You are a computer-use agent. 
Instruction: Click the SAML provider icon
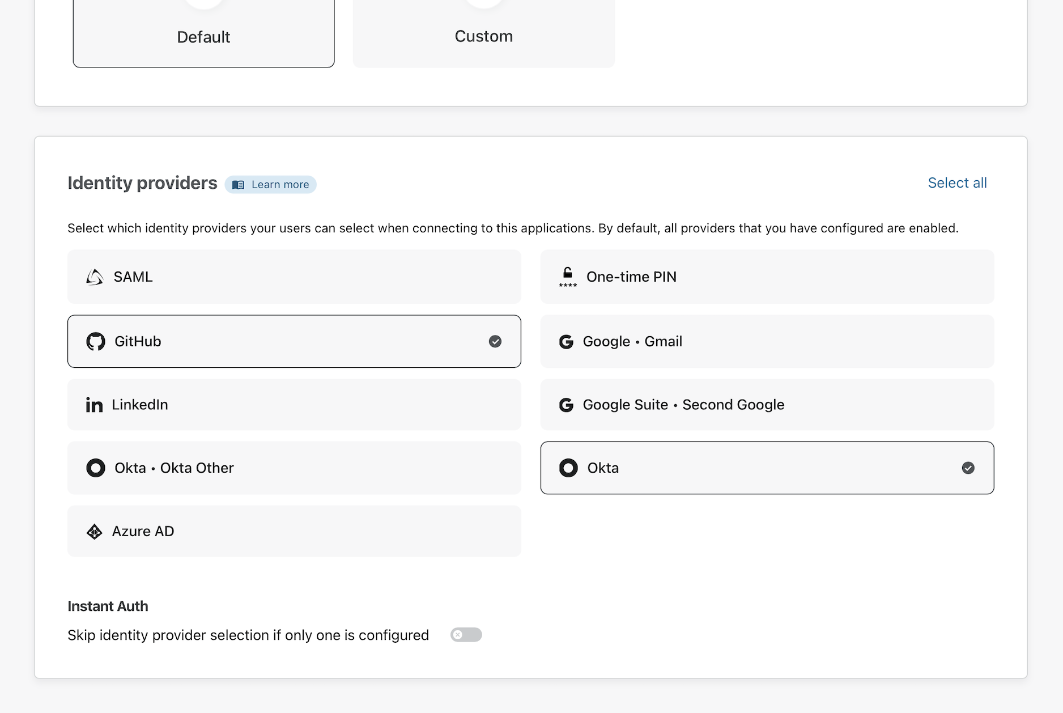click(x=95, y=277)
